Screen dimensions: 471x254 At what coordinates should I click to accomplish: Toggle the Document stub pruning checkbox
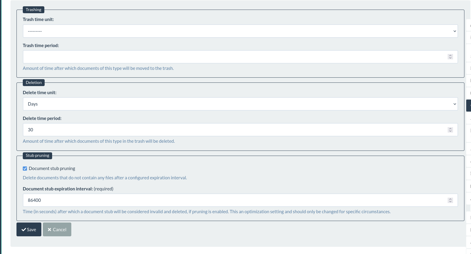pos(25,169)
